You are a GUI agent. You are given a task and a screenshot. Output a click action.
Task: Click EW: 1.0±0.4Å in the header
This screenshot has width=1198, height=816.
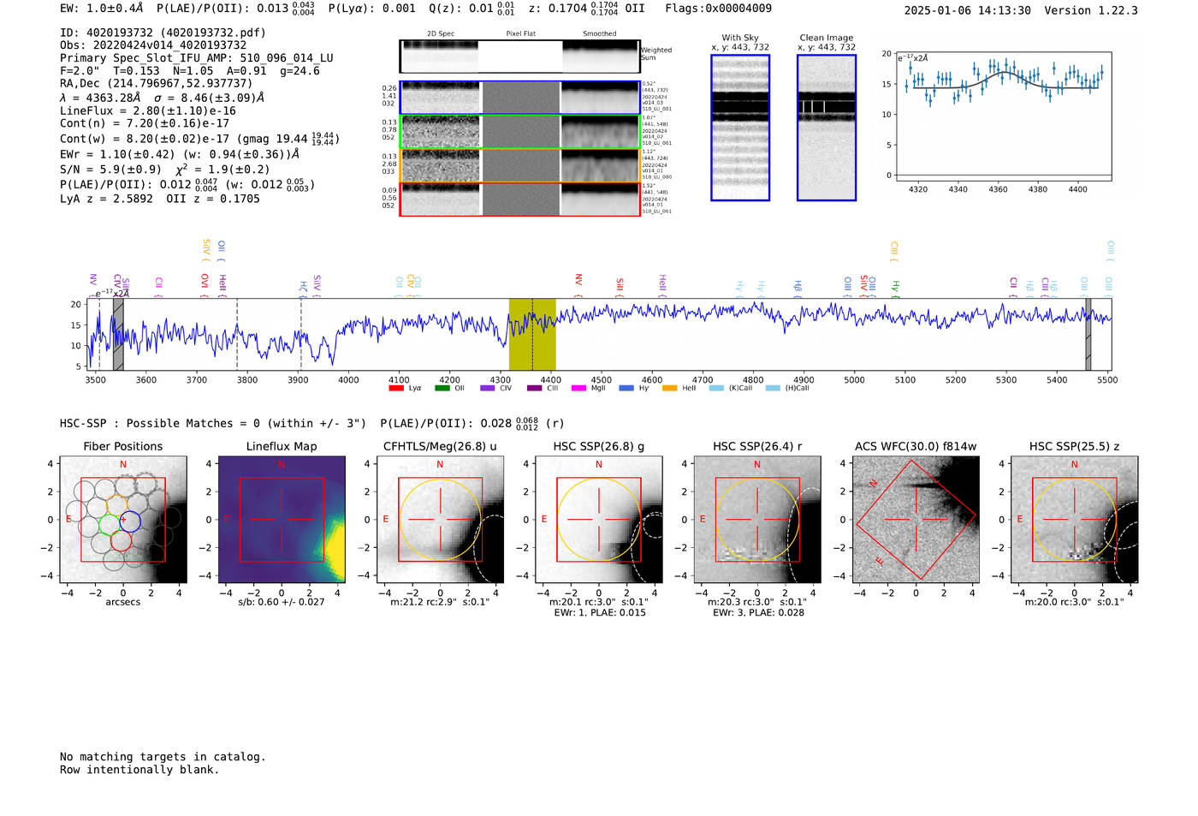click(102, 9)
